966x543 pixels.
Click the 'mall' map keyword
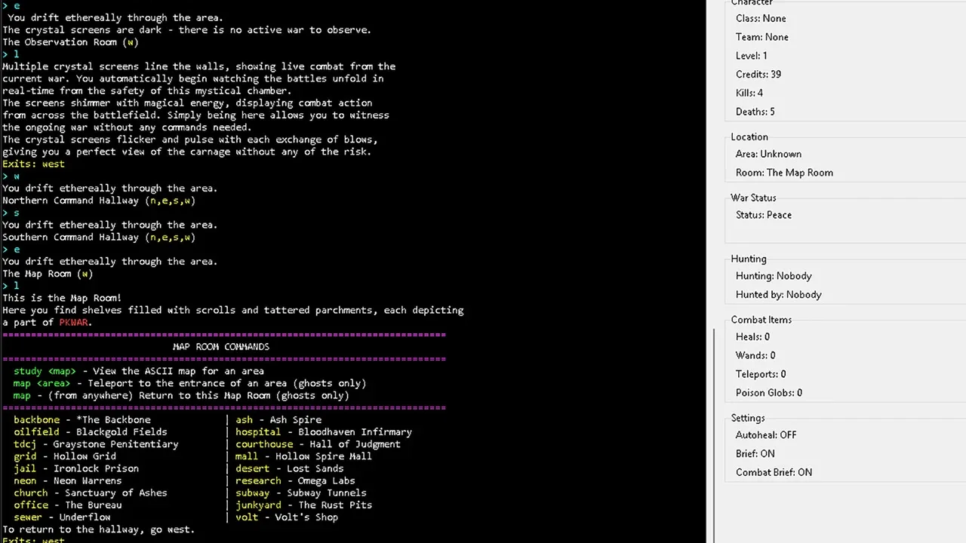coord(247,456)
